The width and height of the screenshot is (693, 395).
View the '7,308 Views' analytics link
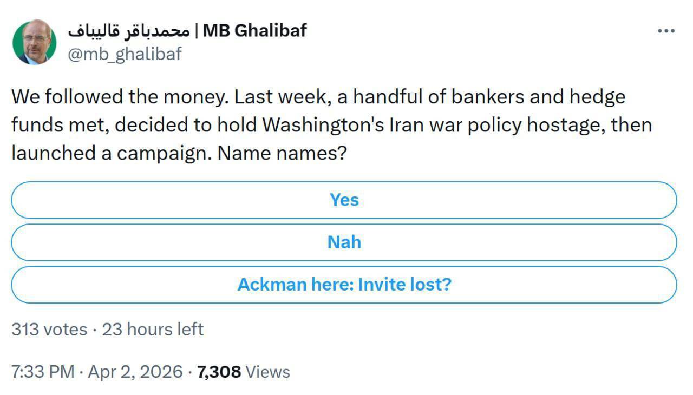tap(244, 372)
